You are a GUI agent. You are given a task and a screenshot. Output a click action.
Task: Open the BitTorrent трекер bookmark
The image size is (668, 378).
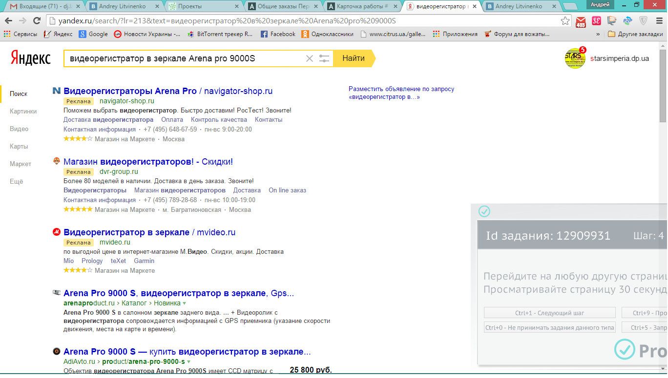click(220, 34)
